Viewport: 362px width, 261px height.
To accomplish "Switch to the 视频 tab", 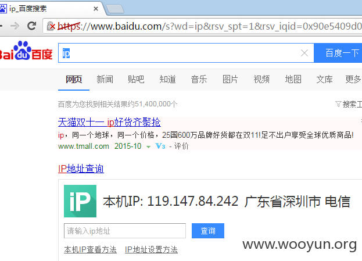I will pyautogui.click(x=261, y=80).
